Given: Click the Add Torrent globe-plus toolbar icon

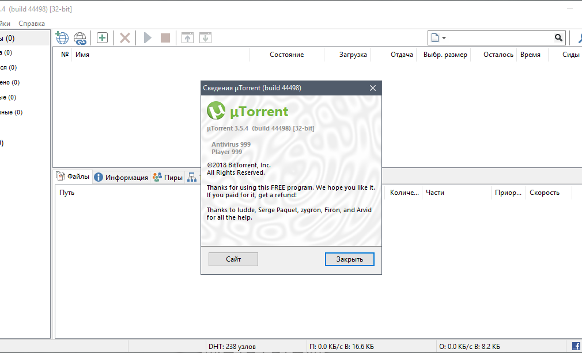Looking at the screenshot, I should [62, 38].
